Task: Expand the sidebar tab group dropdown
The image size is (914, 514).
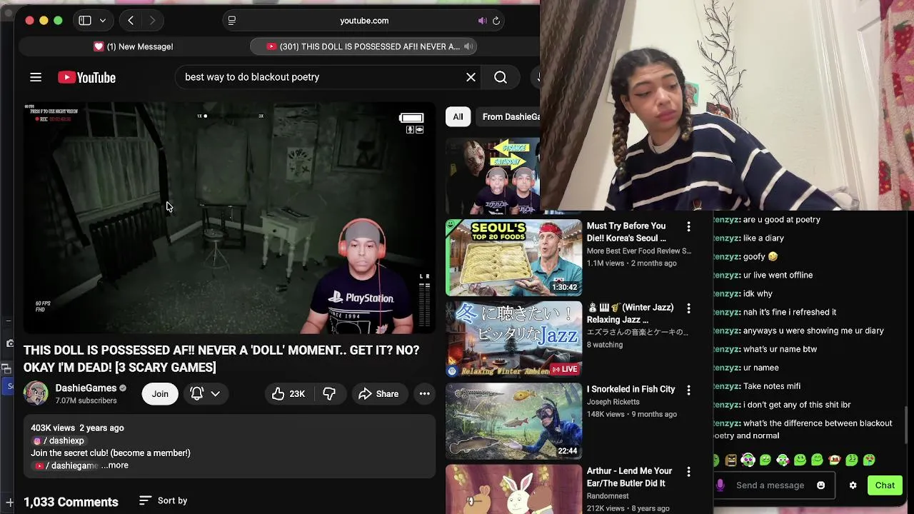Action: [103, 21]
